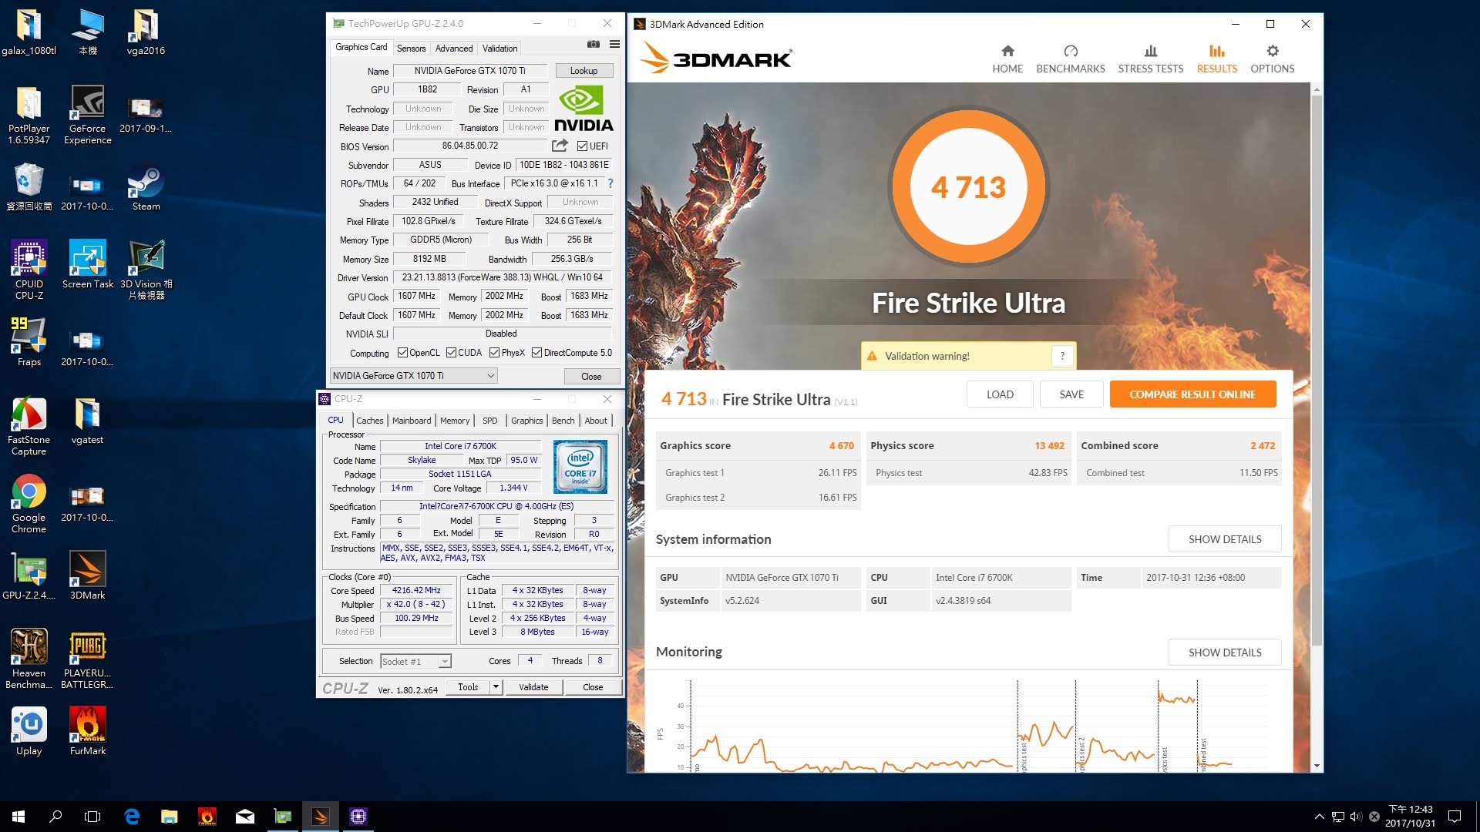Toggle CUDA checkbox in GPU-Z
Image resolution: width=1480 pixels, height=832 pixels.
(451, 353)
